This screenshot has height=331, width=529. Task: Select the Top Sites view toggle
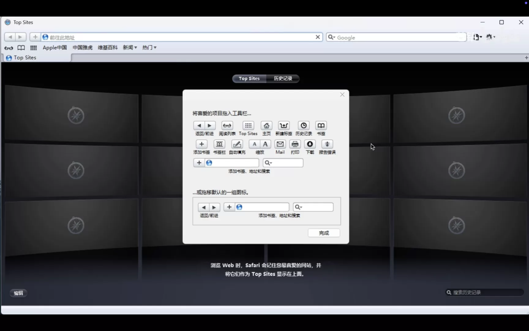[249, 78]
